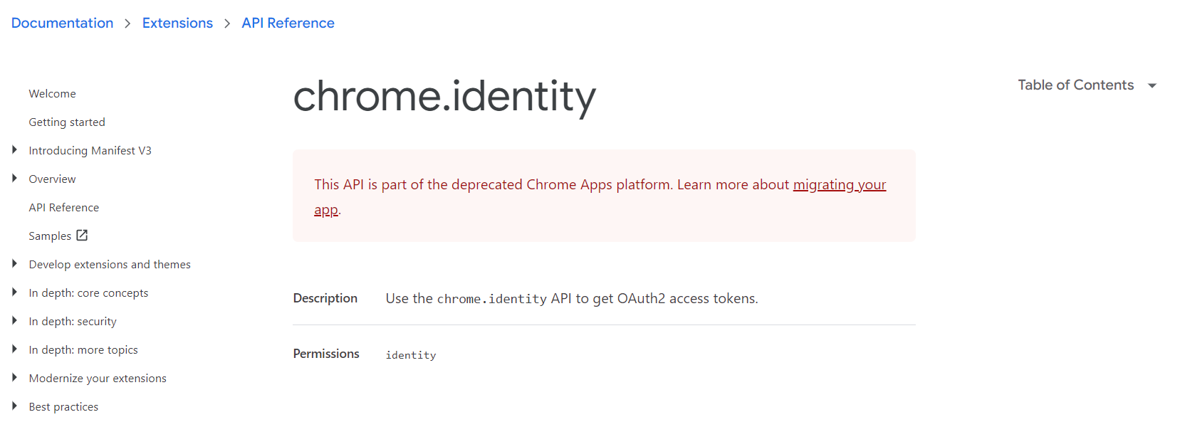Viewport: 1180px width, 422px height.
Task: Open the Table of Contents dropdown
Action: click(1075, 85)
